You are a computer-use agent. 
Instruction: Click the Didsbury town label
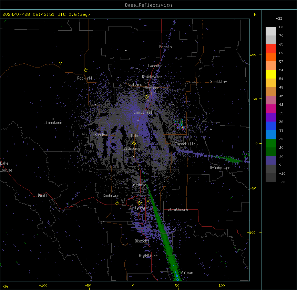tap(132, 148)
